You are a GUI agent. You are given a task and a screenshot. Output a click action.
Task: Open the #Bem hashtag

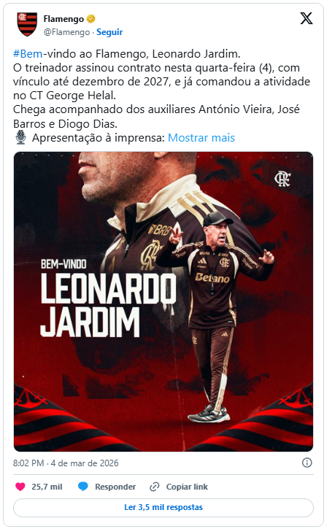pyautogui.click(x=28, y=54)
